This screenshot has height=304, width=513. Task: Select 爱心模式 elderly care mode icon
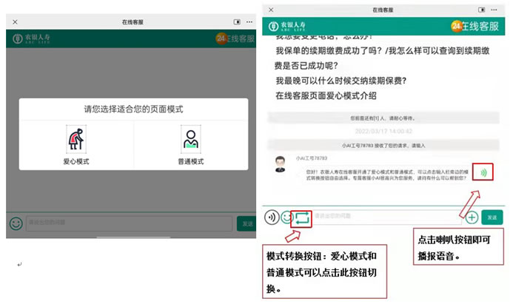(x=76, y=141)
